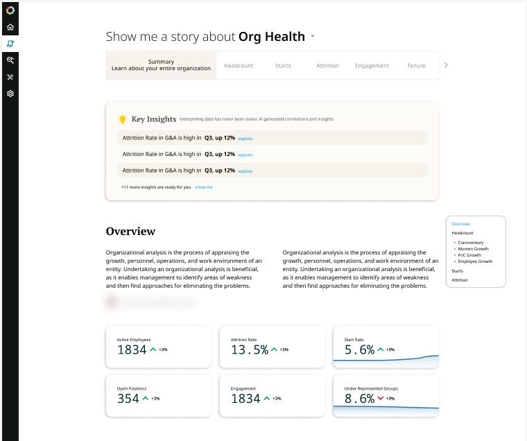Switch to the Starts tab
Screen dimensions: 527x441
(283, 66)
